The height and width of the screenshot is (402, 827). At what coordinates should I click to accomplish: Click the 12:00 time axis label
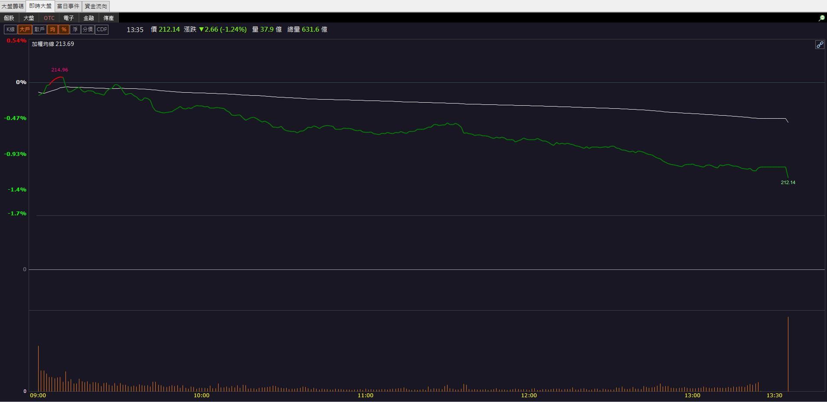coord(529,395)
